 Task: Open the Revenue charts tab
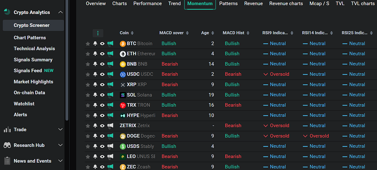point(286,4)
